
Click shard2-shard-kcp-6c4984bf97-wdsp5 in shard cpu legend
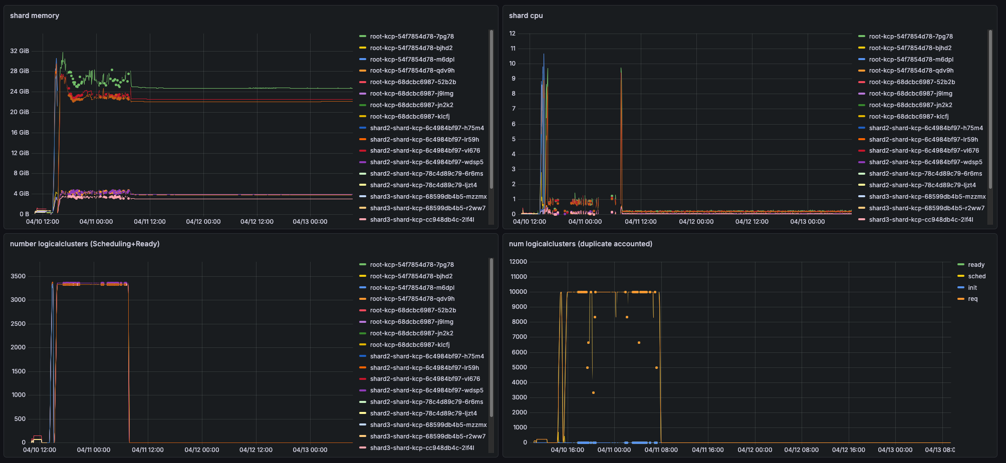926,162
